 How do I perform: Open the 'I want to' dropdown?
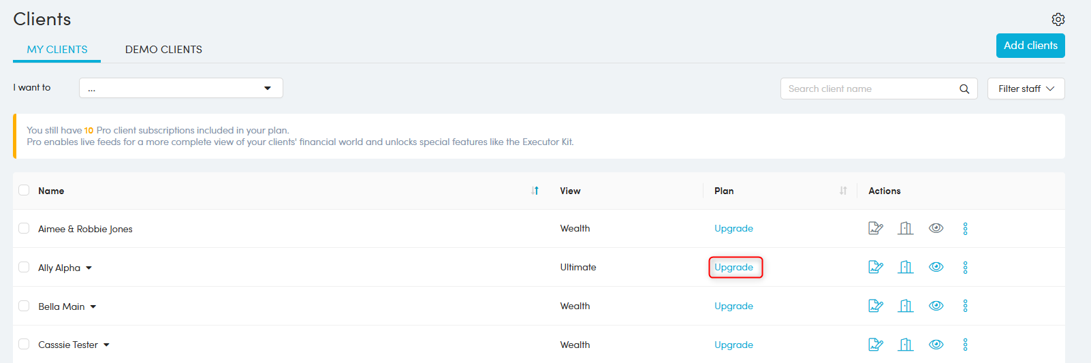(180, 88)
